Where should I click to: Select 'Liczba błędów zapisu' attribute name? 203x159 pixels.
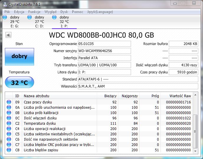[x=41, y=150]
